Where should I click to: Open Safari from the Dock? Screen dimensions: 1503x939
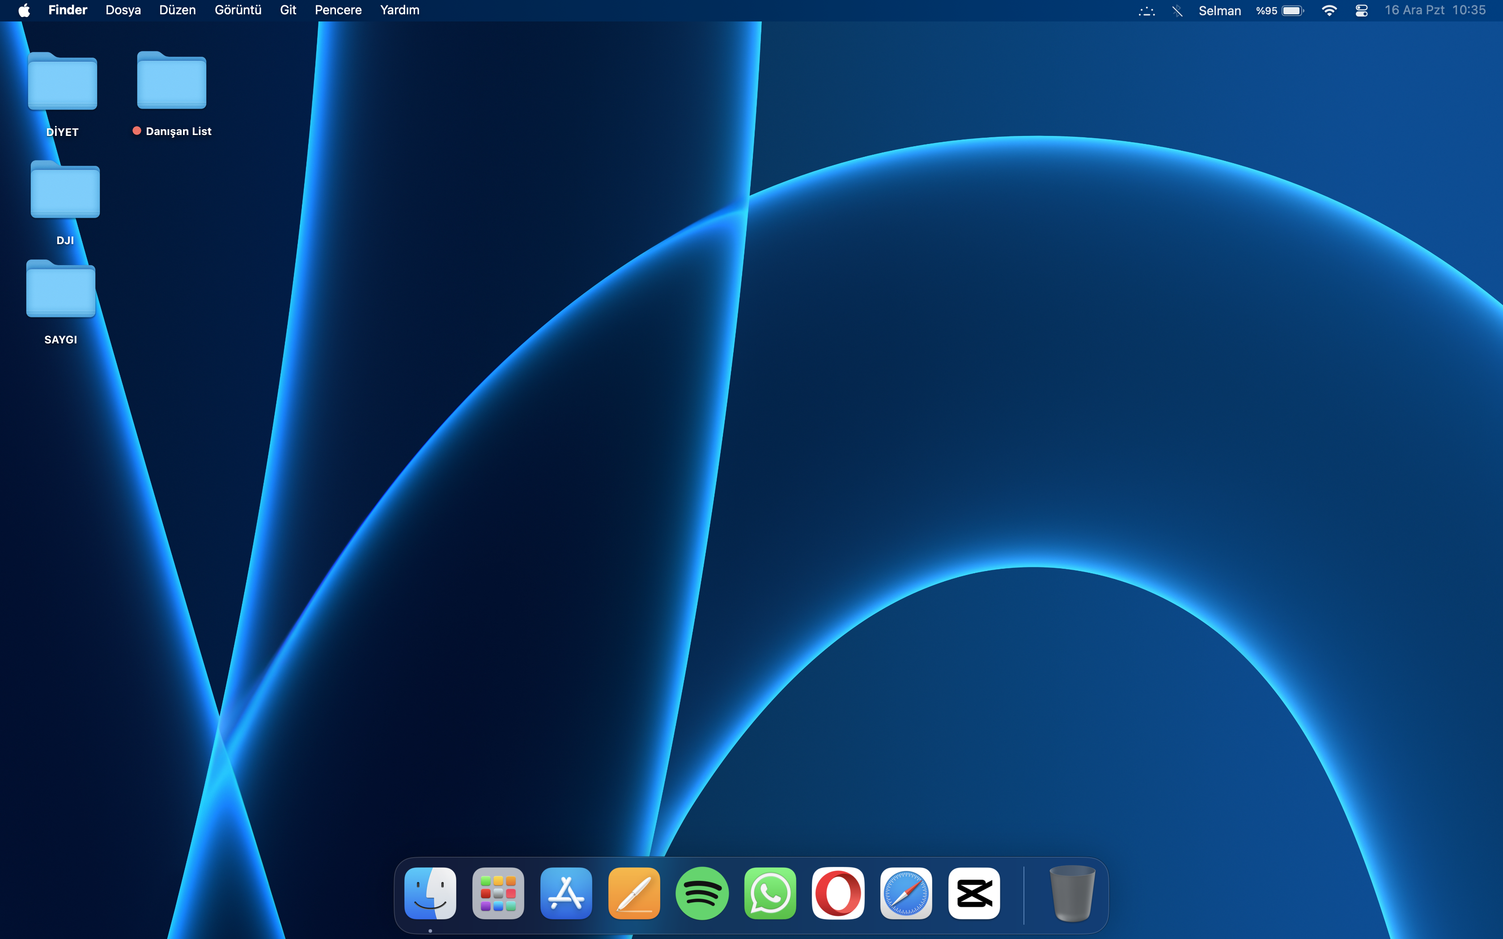click(906, 893)
